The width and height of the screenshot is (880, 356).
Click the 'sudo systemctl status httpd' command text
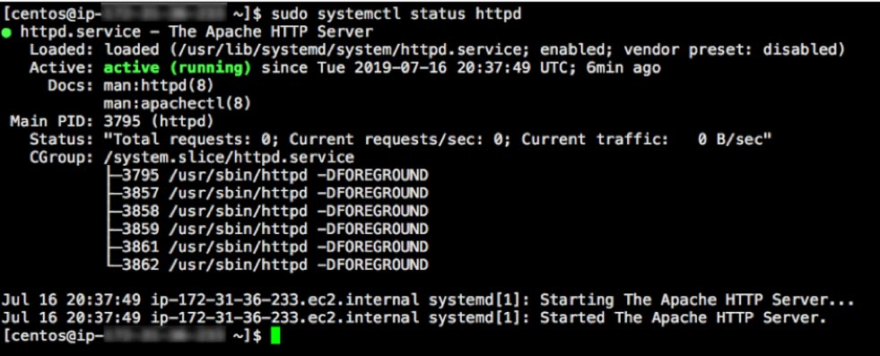click(x=396, y=14)
